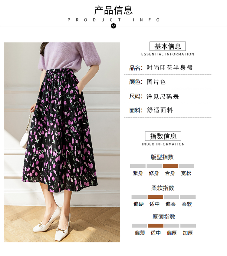This screenshot has width=227, height=256.
Task: Select the brown 适中 softness swatch
Action: [155, 197]
